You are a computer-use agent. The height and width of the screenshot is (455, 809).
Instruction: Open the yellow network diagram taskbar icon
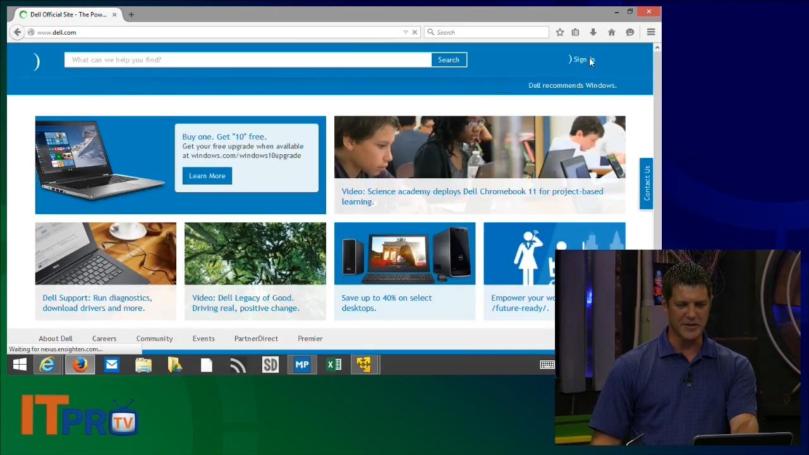coord(364,365)
